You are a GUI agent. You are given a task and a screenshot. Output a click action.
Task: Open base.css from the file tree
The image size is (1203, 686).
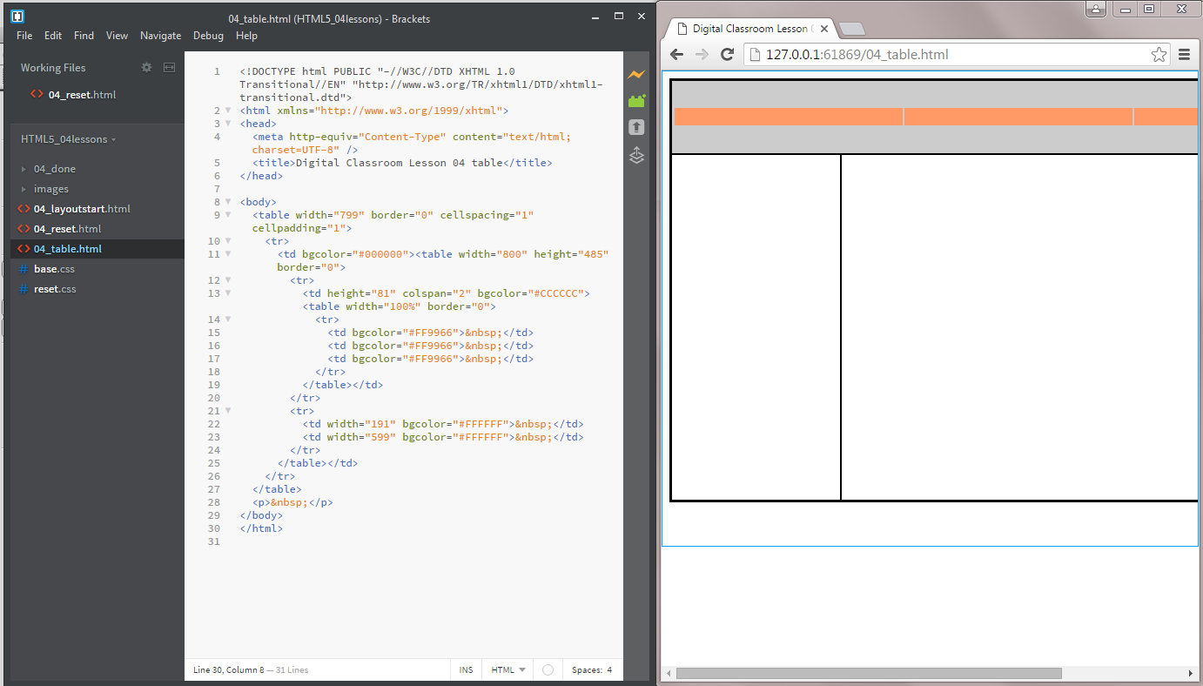point(53,269)
